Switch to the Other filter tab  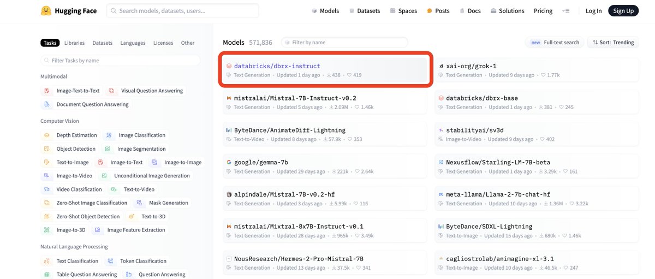click(x=188, y=43)
